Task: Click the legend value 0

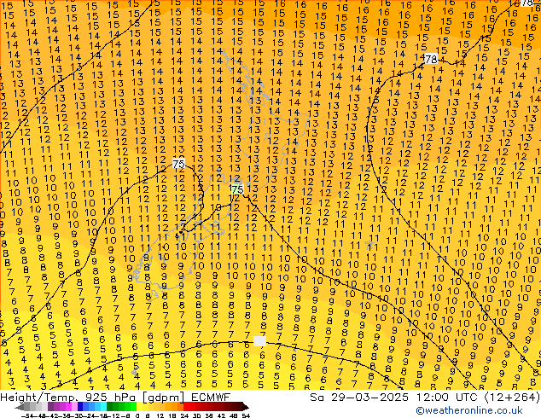Action: pyautogui.click(x=137, y=415)
